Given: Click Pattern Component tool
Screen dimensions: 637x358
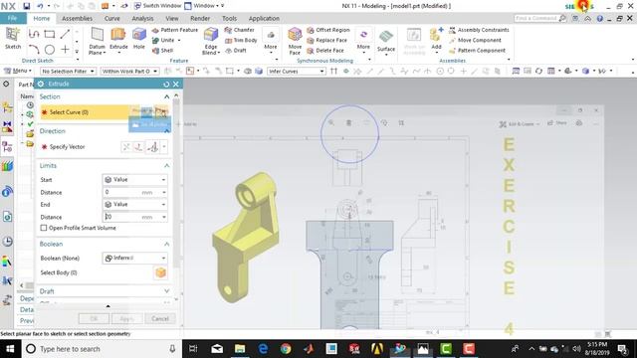Looking at the screenshot, I should coord(478,51).
